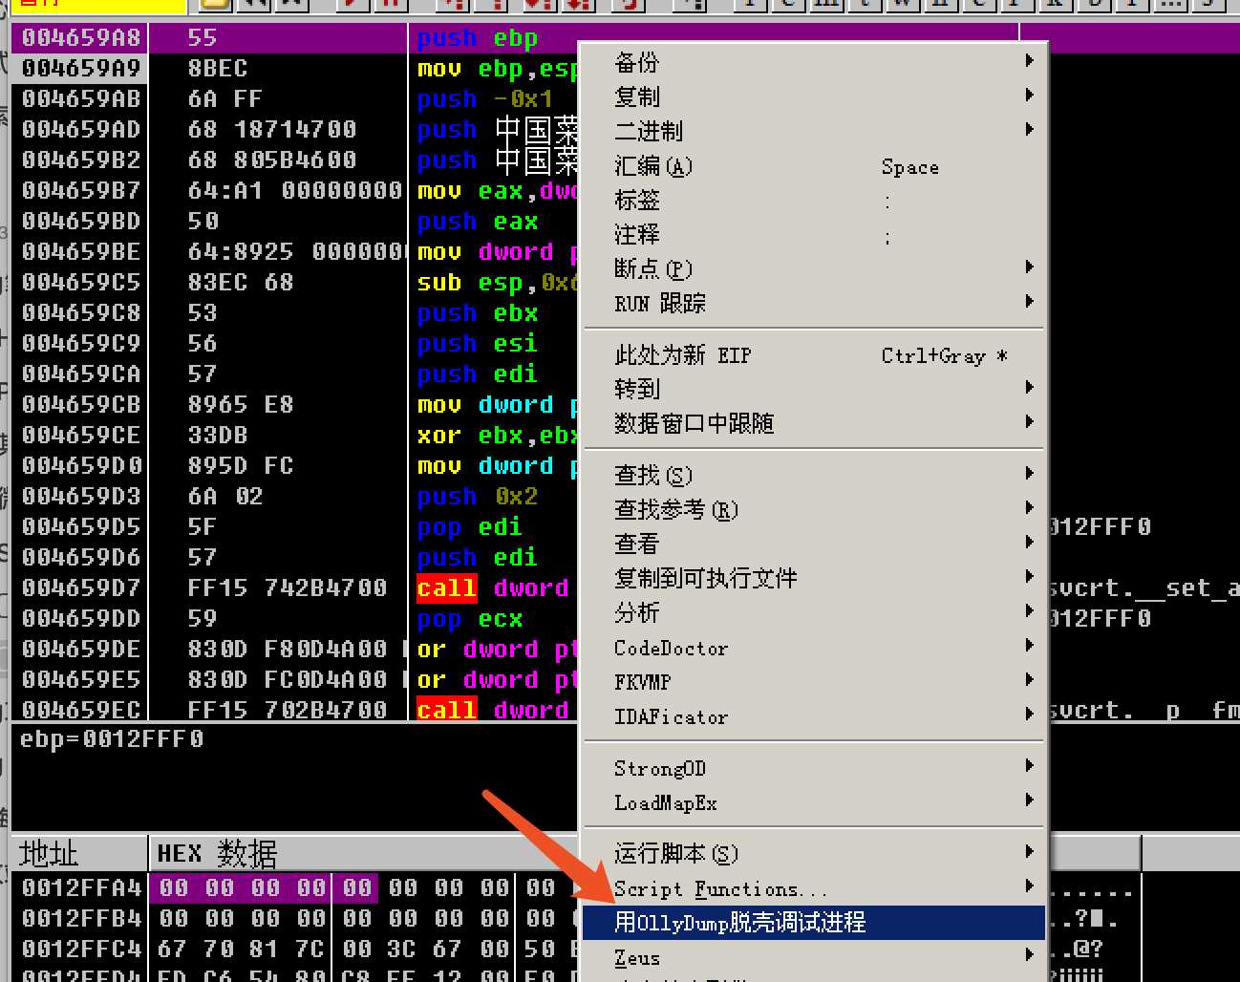The image size is (1240, 982).
Task: Open the IDAFicator plugin menu
Action: (x=814, y=716)
